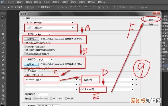Open blank naming dropdown below 2 位数序号
168x106 pixels.
[108, 84]
